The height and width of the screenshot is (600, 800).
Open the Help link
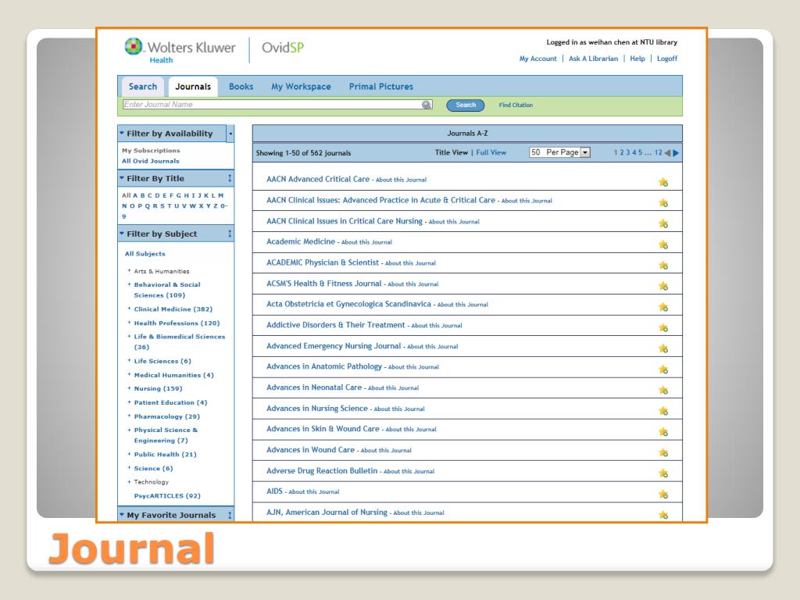637,59
